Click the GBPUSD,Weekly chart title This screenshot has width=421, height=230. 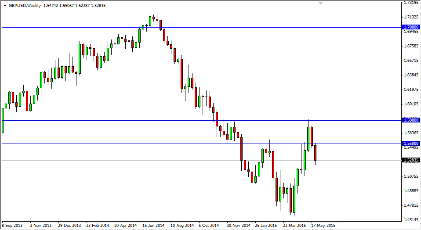click(x=25, y=6)
